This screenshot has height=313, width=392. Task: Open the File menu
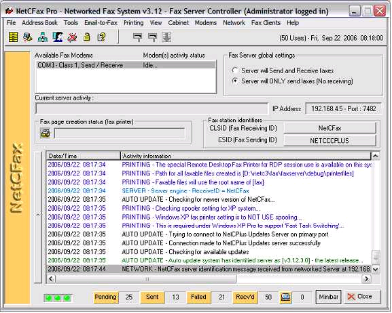pos(11,23)
